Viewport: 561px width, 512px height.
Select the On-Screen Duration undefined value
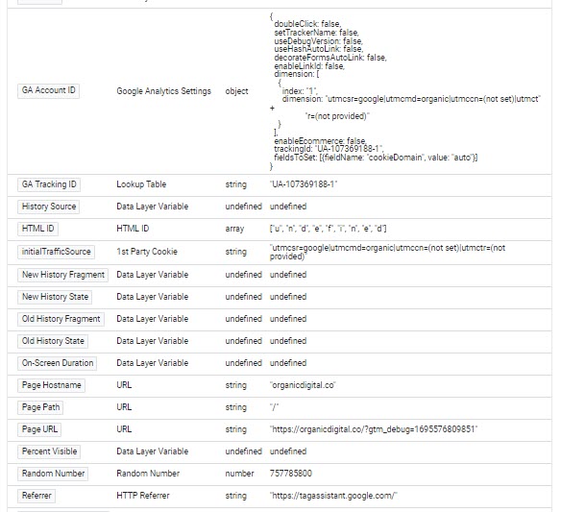tap(288, 363)
